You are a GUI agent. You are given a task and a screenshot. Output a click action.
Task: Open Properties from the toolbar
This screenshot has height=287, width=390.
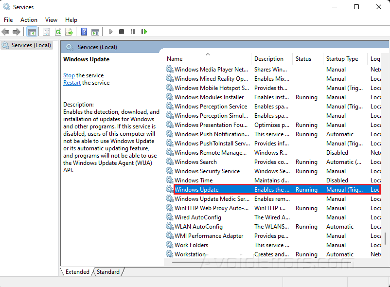click(46, 32)
